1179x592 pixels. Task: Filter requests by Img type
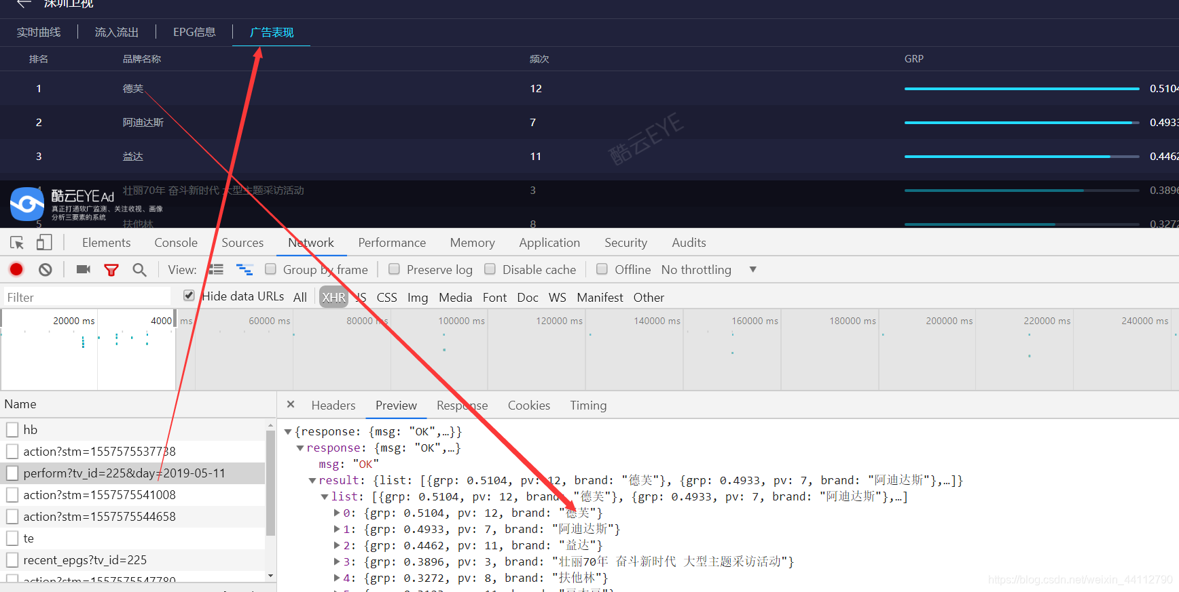tap(418, 297)
